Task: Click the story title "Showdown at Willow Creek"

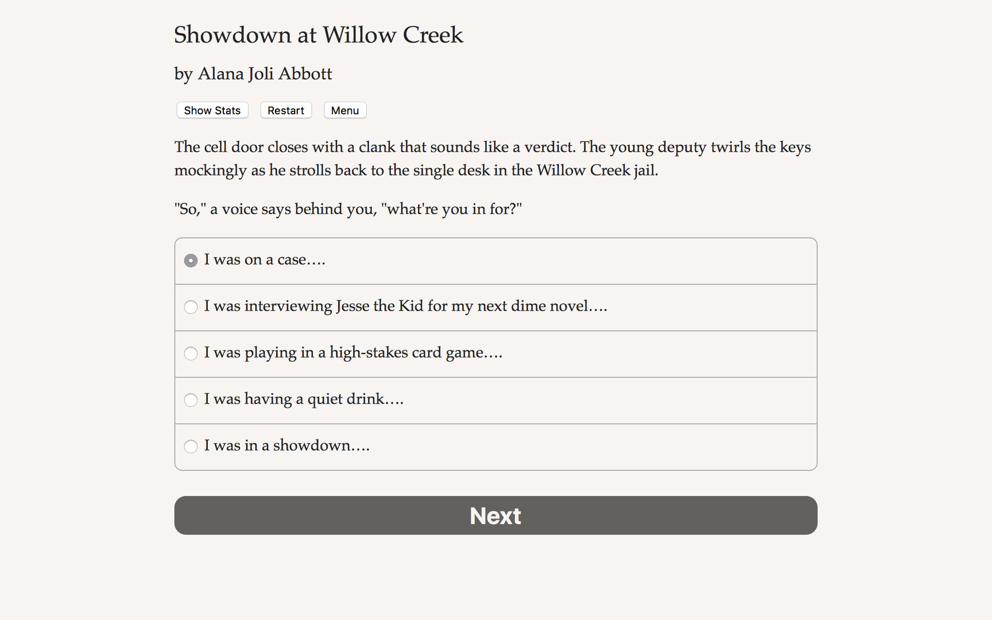Action: point(318,35)
